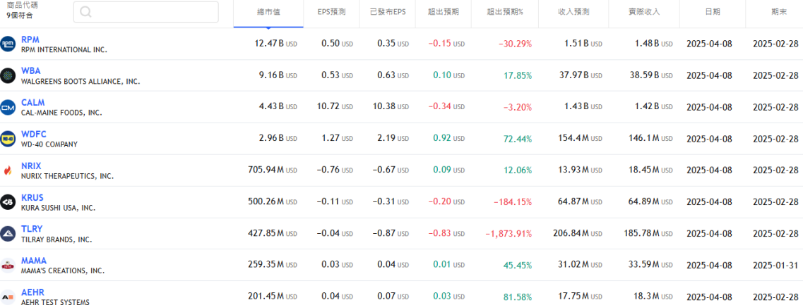This screenshot has width=803, height=305.
Task: Open the AEHR ticker link
Action: (32, 292)
